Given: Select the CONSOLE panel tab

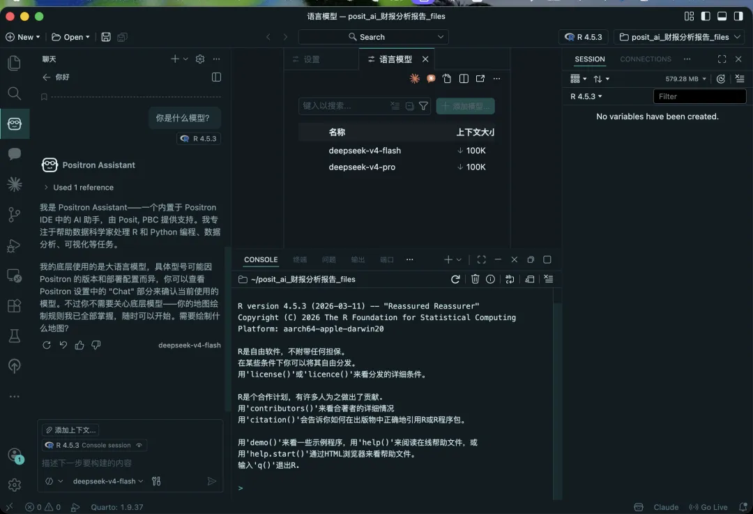Looking at the screenshot, I should coord(261,259).
